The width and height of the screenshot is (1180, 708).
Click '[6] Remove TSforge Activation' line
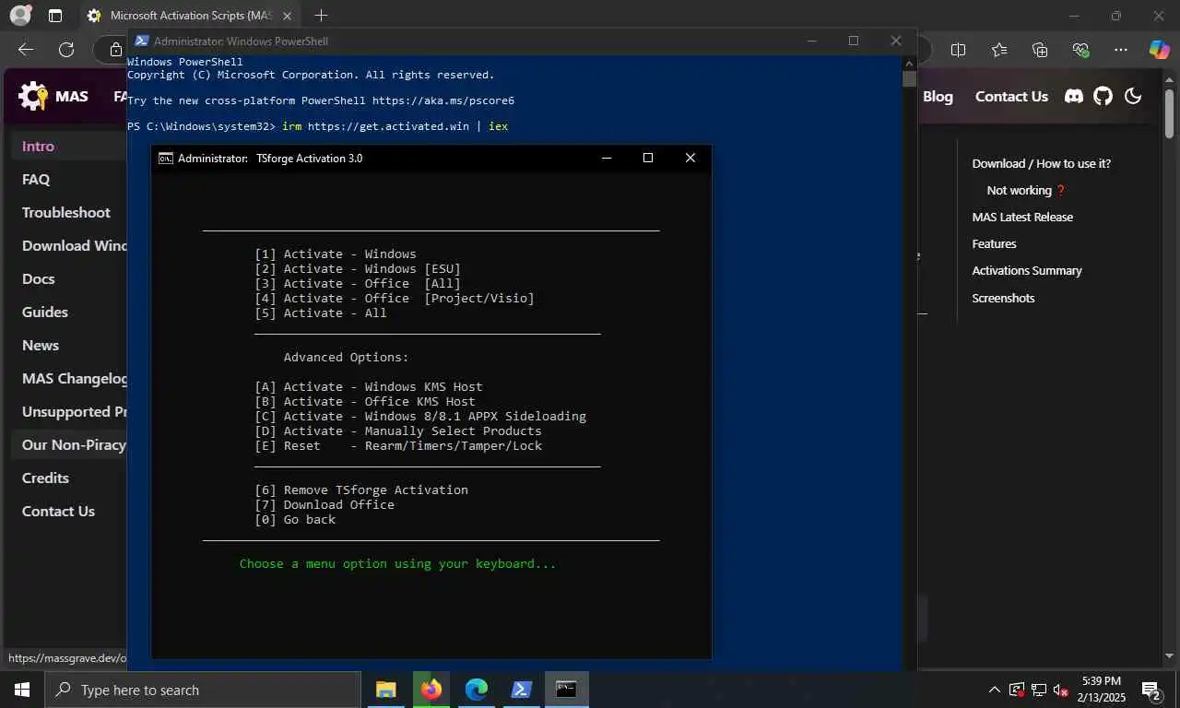(361, 490)
